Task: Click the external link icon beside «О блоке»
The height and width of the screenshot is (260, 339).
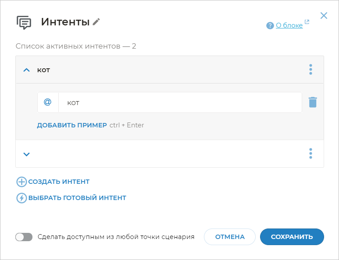Action: [307, 22]
